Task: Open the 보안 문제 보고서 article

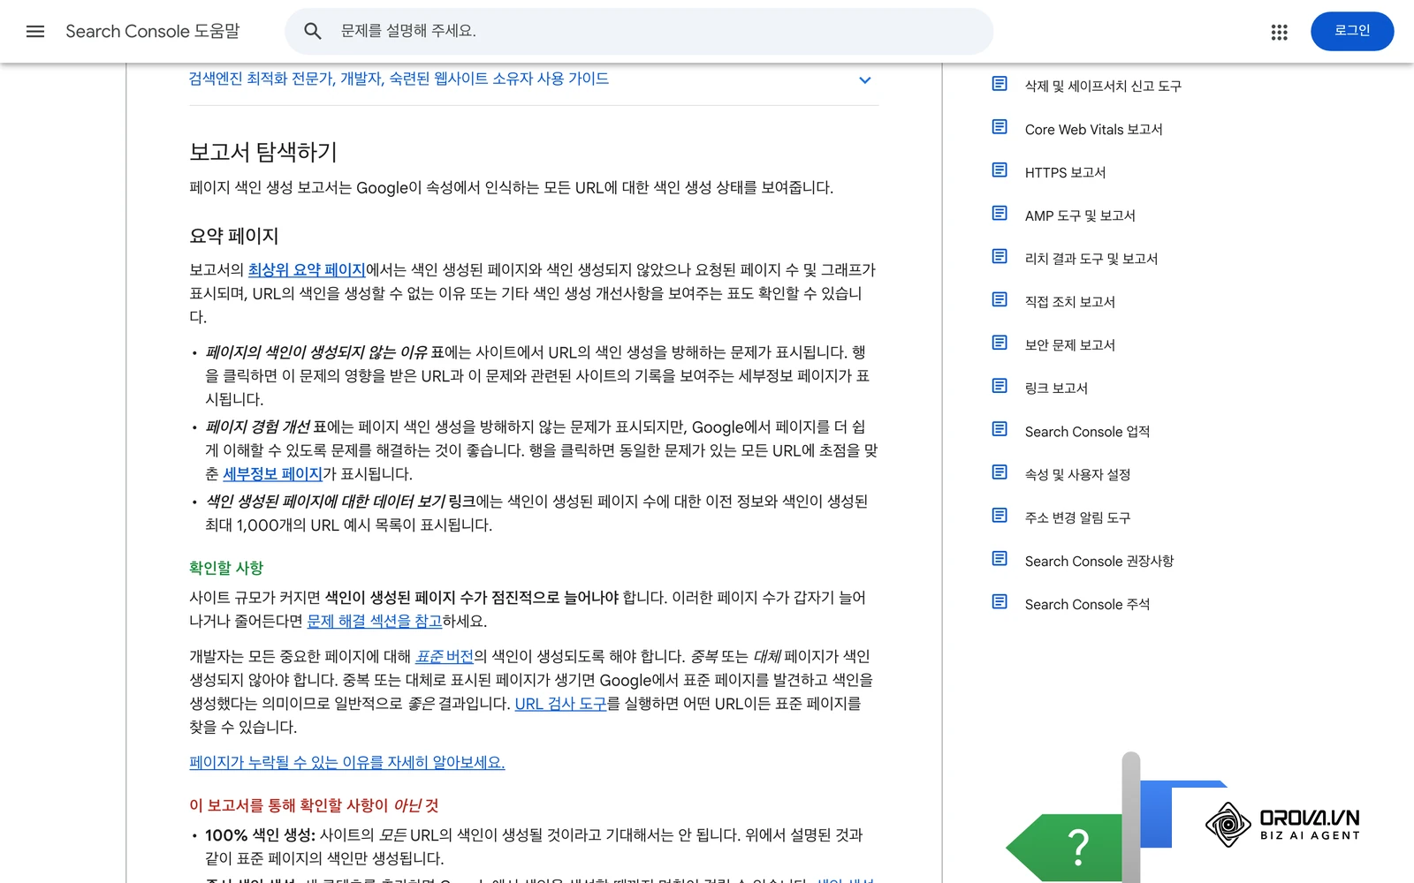Action: pos(1069,345)
